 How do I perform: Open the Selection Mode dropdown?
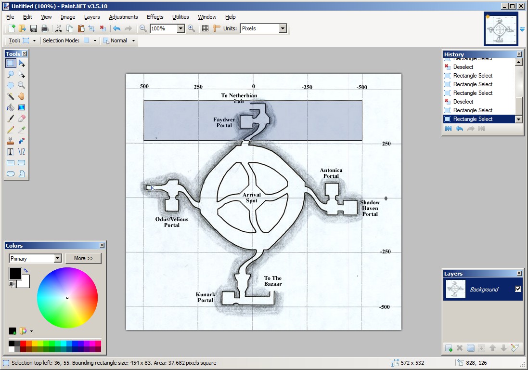[x=95, y=41]
